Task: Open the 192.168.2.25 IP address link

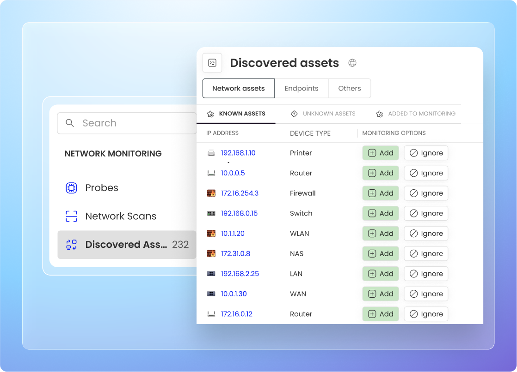Action: 240,274
